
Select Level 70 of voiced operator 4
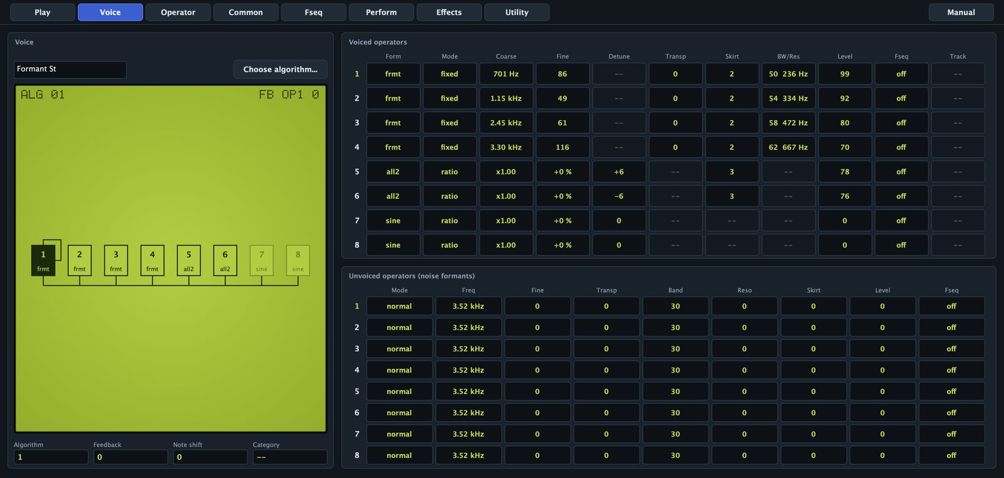(x=845, y=147)
